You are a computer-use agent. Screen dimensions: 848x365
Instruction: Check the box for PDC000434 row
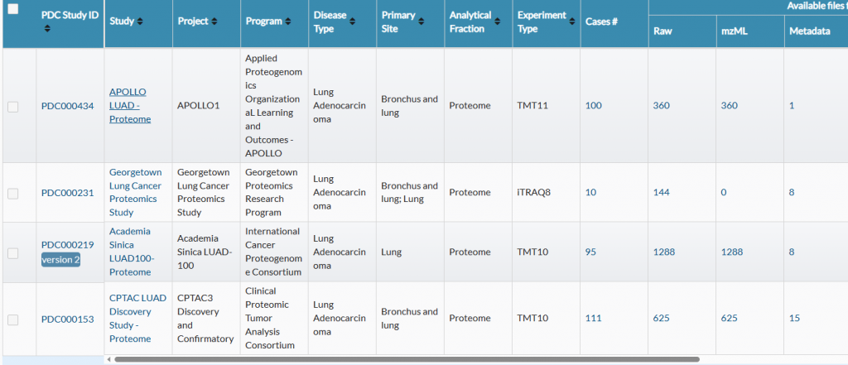[13, 106]
